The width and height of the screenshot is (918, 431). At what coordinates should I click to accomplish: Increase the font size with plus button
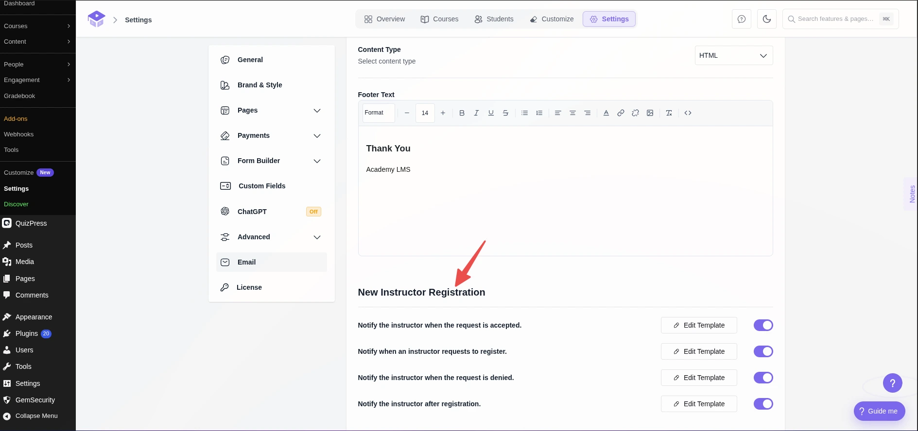coord(443,113)
